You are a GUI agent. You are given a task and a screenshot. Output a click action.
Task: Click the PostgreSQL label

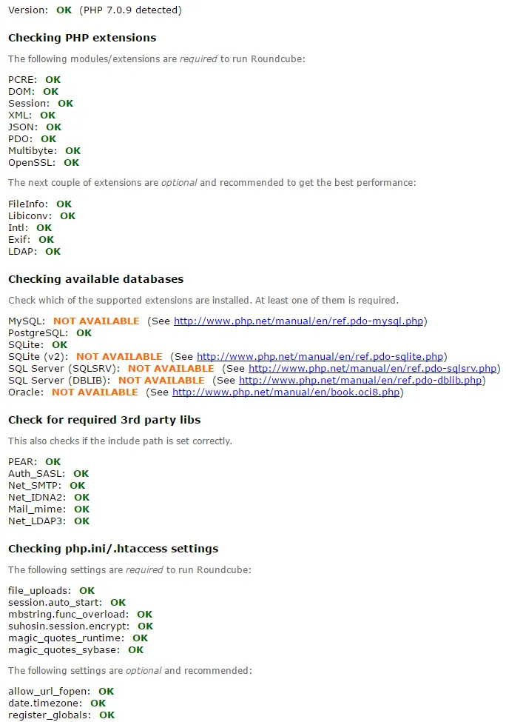(38, 333)
